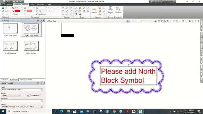Open the Status dropdown in Markup Properties
Screen dimensions: 203x114
(x=11, y=96)
